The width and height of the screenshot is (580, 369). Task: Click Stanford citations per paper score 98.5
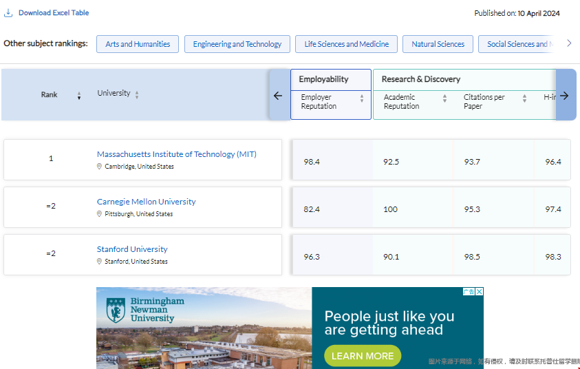click(x=472, y=257)
